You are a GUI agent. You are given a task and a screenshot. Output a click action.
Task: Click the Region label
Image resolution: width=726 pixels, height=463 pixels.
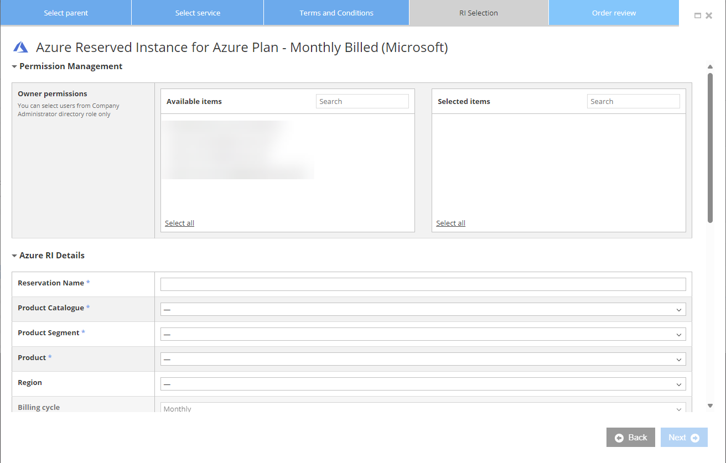click(30, 382)
